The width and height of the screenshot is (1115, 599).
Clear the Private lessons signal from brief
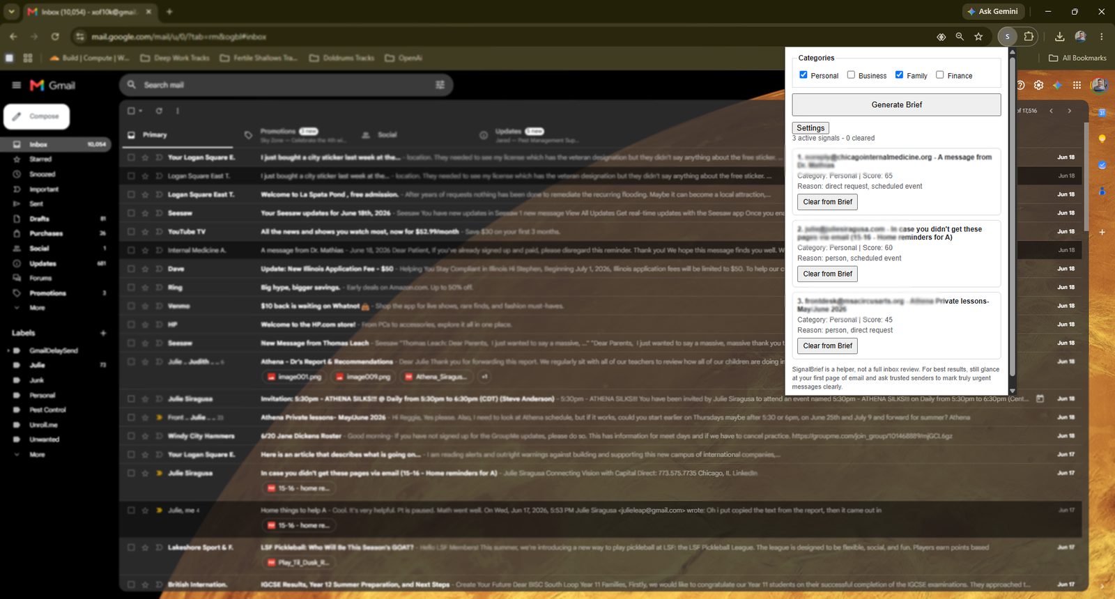pos(827,345)
